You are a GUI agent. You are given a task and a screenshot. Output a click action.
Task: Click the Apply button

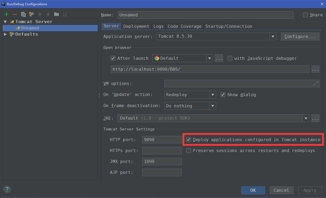pos(310,190)
